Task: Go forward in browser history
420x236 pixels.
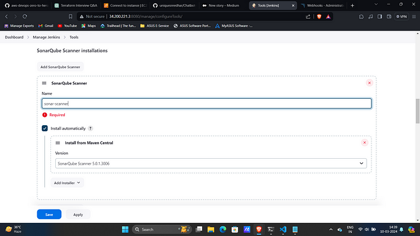Action: pyautogui.click(x=16, y=17)
